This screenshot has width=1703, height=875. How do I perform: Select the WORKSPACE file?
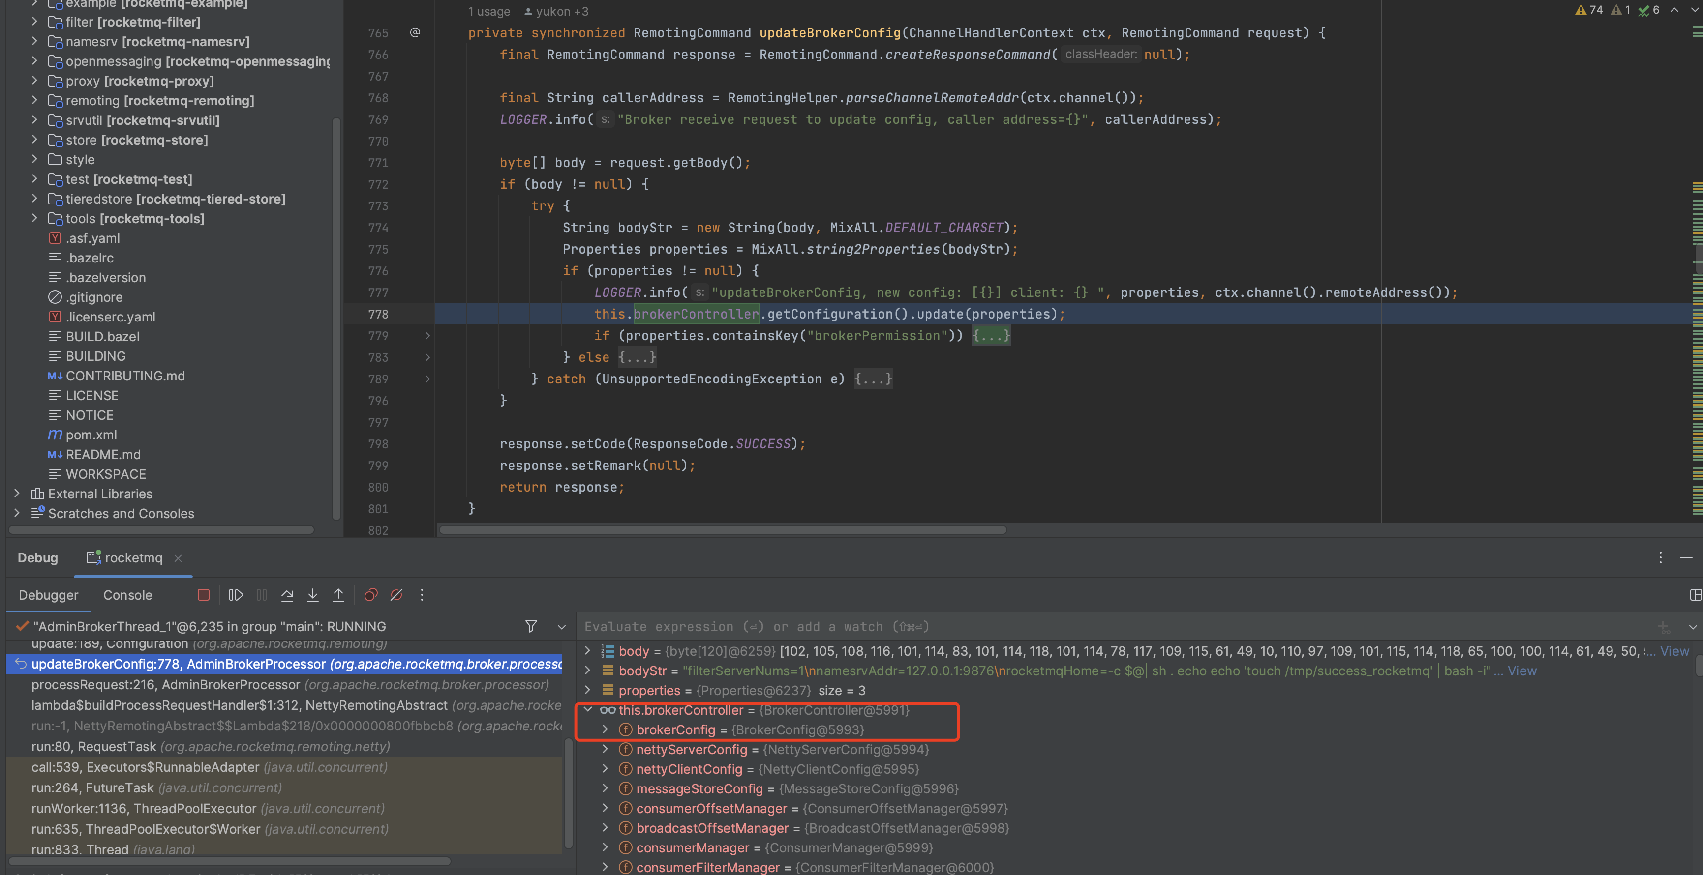coord(106,474)
